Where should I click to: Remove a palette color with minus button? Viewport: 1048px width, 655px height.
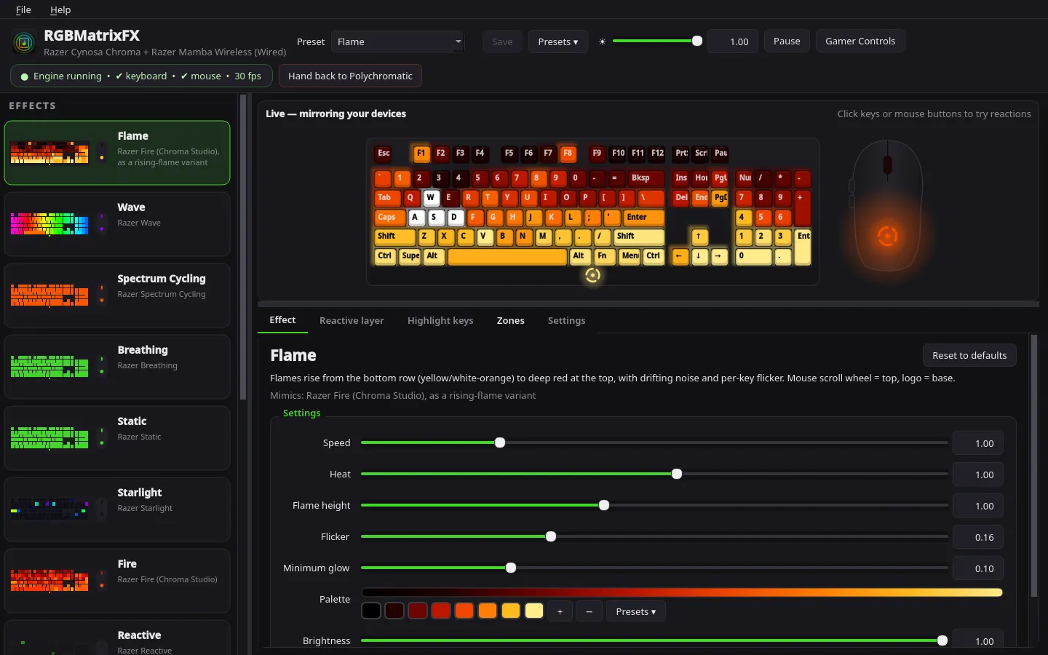click(589, 611)
